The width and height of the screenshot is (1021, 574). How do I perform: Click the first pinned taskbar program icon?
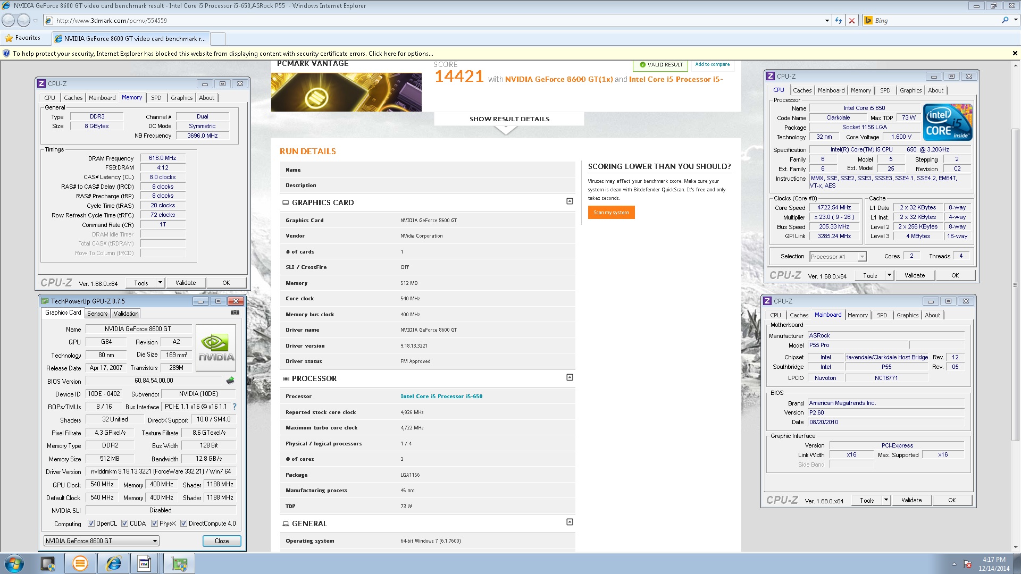click(x=48, y=563)
